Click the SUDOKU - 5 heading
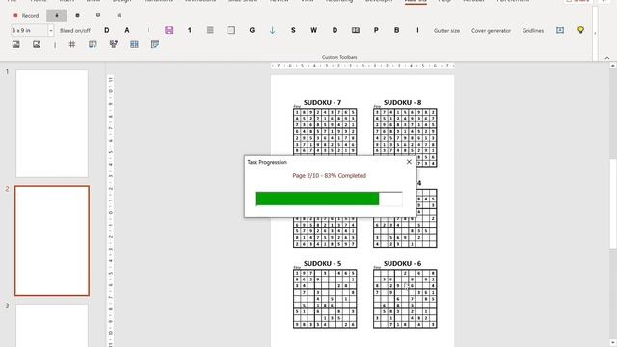The image size is (617, 347). pyautogui.click(x=322, y=263)
